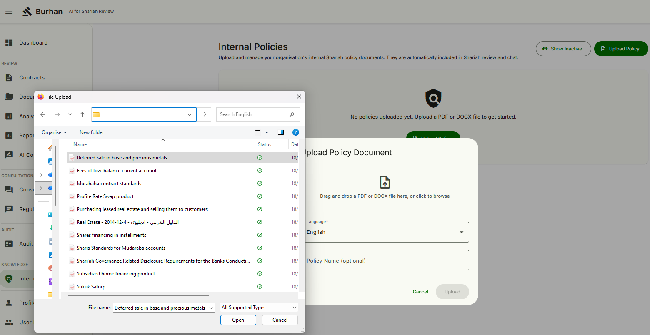Select file Purchasing leased real estate and selling
Screen dimensions: 650x335
(182, 209)
